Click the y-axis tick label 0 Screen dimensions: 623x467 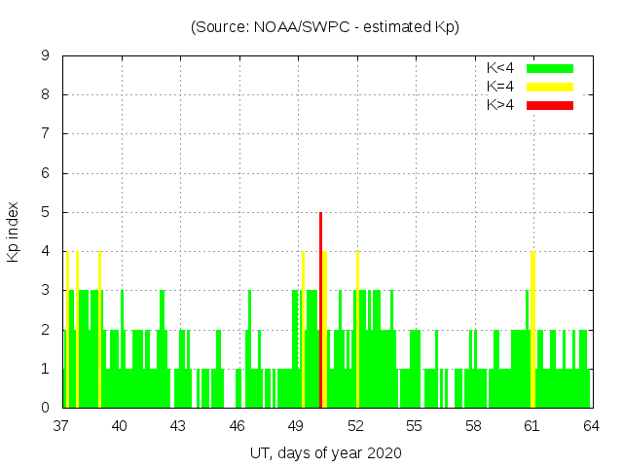[x=45, y=408]
